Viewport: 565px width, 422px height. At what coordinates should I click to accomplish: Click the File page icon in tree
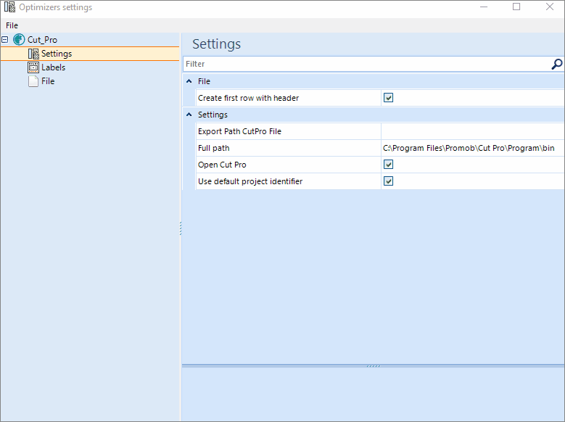pyautogui.click(x=33, y=81)
